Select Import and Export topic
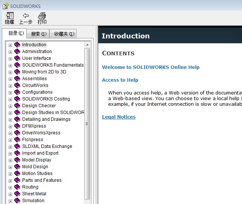The width and height of the screenshot is (242, 204). coord(40,153)
